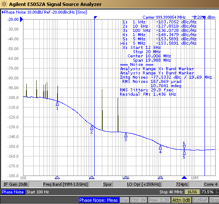The width and height of the screenshot is (219, 204).
Task: Click the IF Gain 20dB status field
Action: tap(15, 184)
